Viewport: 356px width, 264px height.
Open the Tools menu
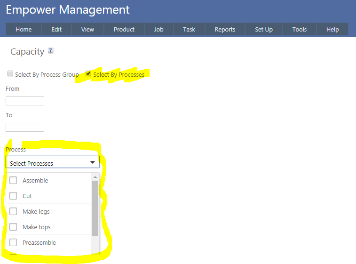point(300,29)
